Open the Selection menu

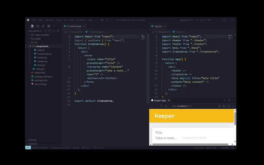[x=49, y=20]
